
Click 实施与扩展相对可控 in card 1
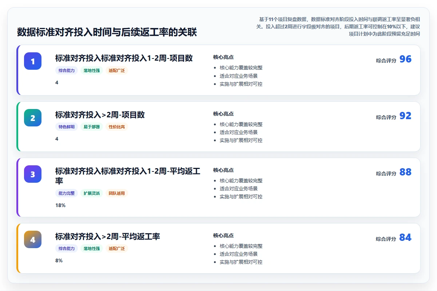(x=241, y=84)
